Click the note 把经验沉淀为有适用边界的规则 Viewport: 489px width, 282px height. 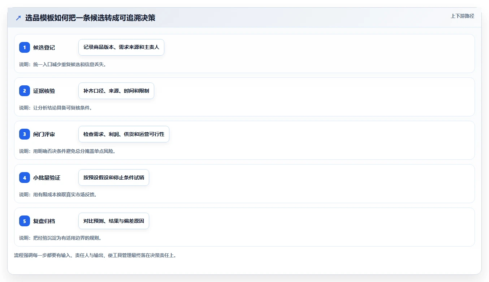click(61, 238)
